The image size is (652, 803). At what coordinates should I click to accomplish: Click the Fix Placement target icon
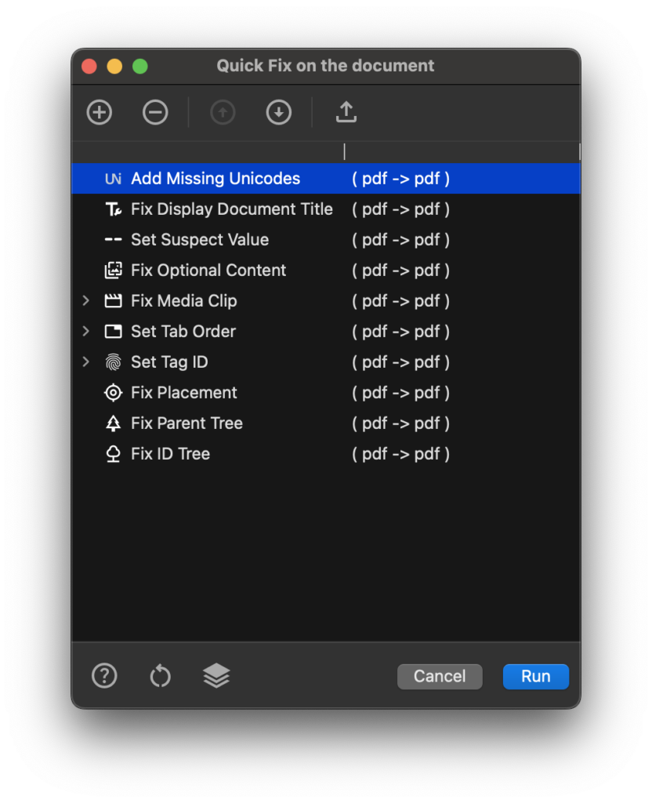[113, 393]
